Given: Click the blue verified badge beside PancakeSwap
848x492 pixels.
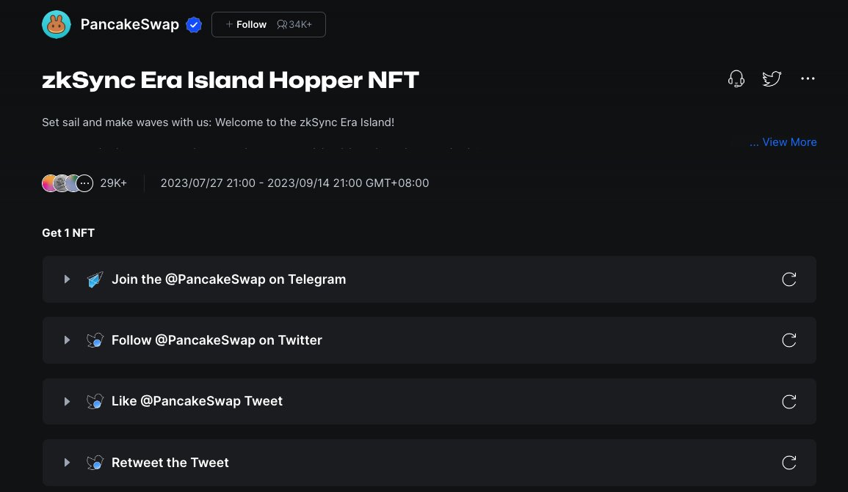Looking at the screenshot, I should click(194, 25).
